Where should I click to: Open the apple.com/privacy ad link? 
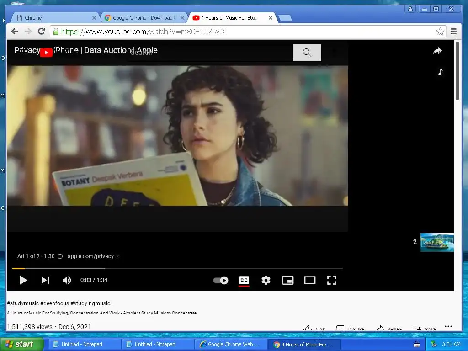(93, 256)
